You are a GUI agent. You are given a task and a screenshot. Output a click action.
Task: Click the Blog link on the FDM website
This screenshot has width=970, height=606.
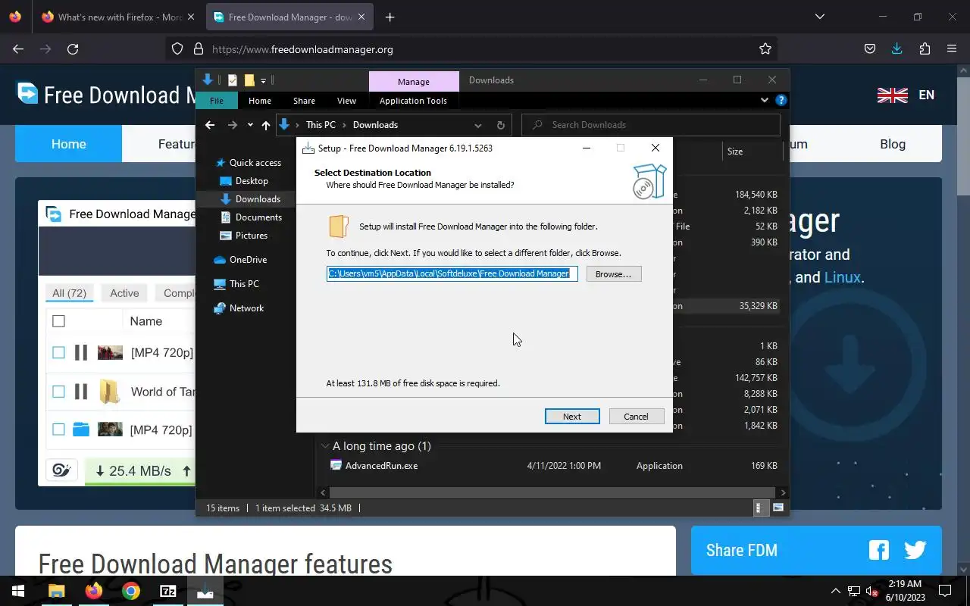coord(893,144)
